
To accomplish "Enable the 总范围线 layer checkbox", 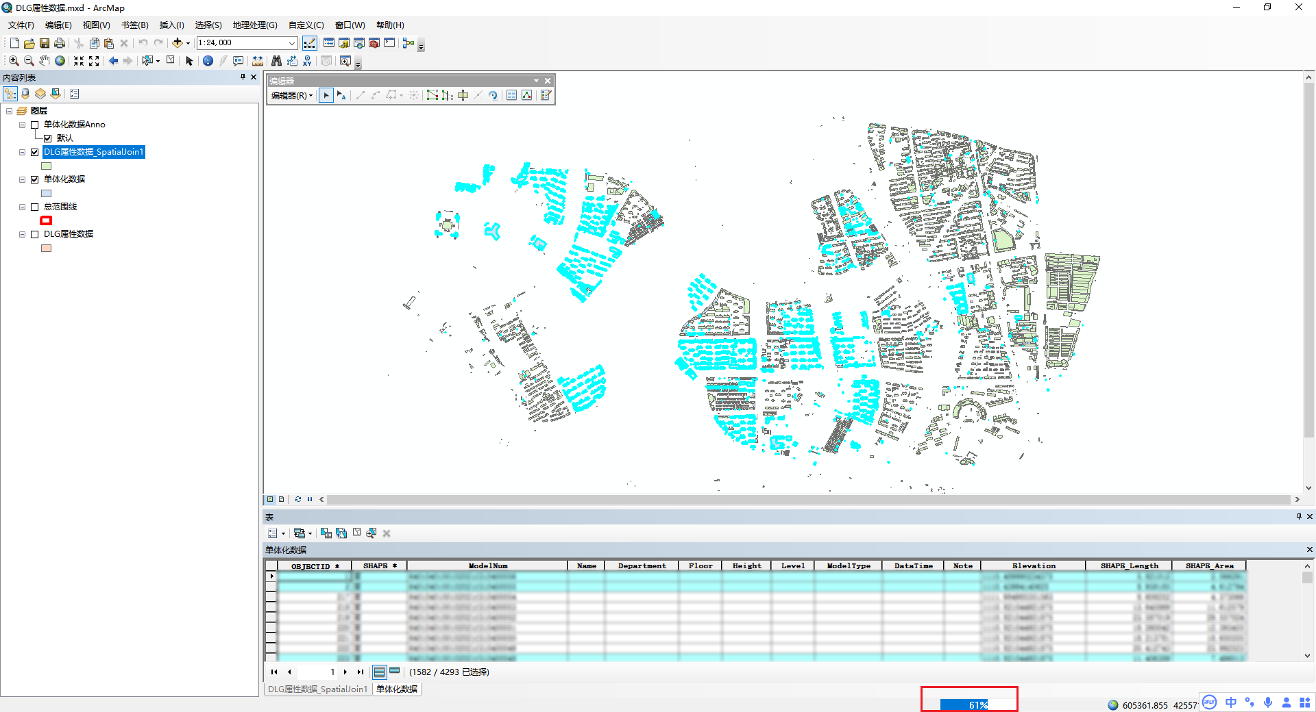I will click(x=35, y=207).
